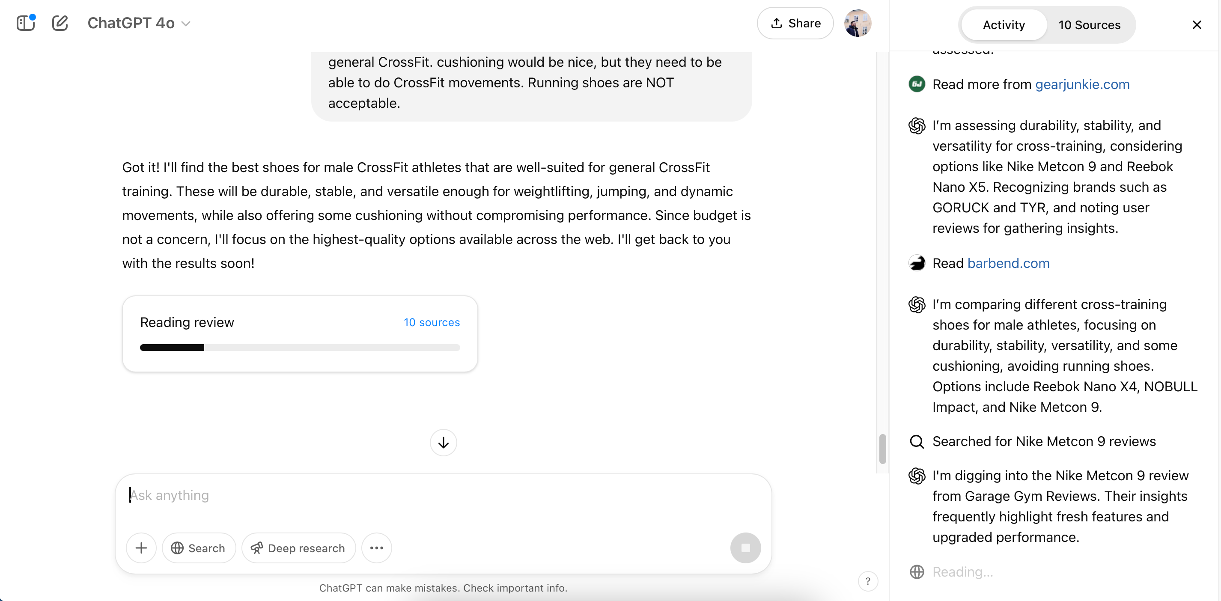Switch to the 10 Sources tab
The width and height of the screenshot is (1221, 601).
(x=1090, y=25)
